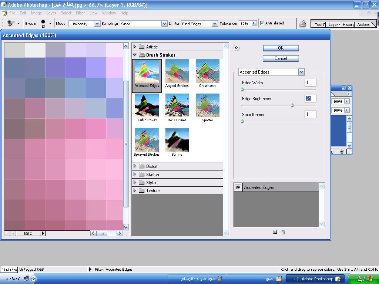Toggle eye visibility of Accented Edges effect layer
This screenshot has height=284, width=379.
[238, 187]
